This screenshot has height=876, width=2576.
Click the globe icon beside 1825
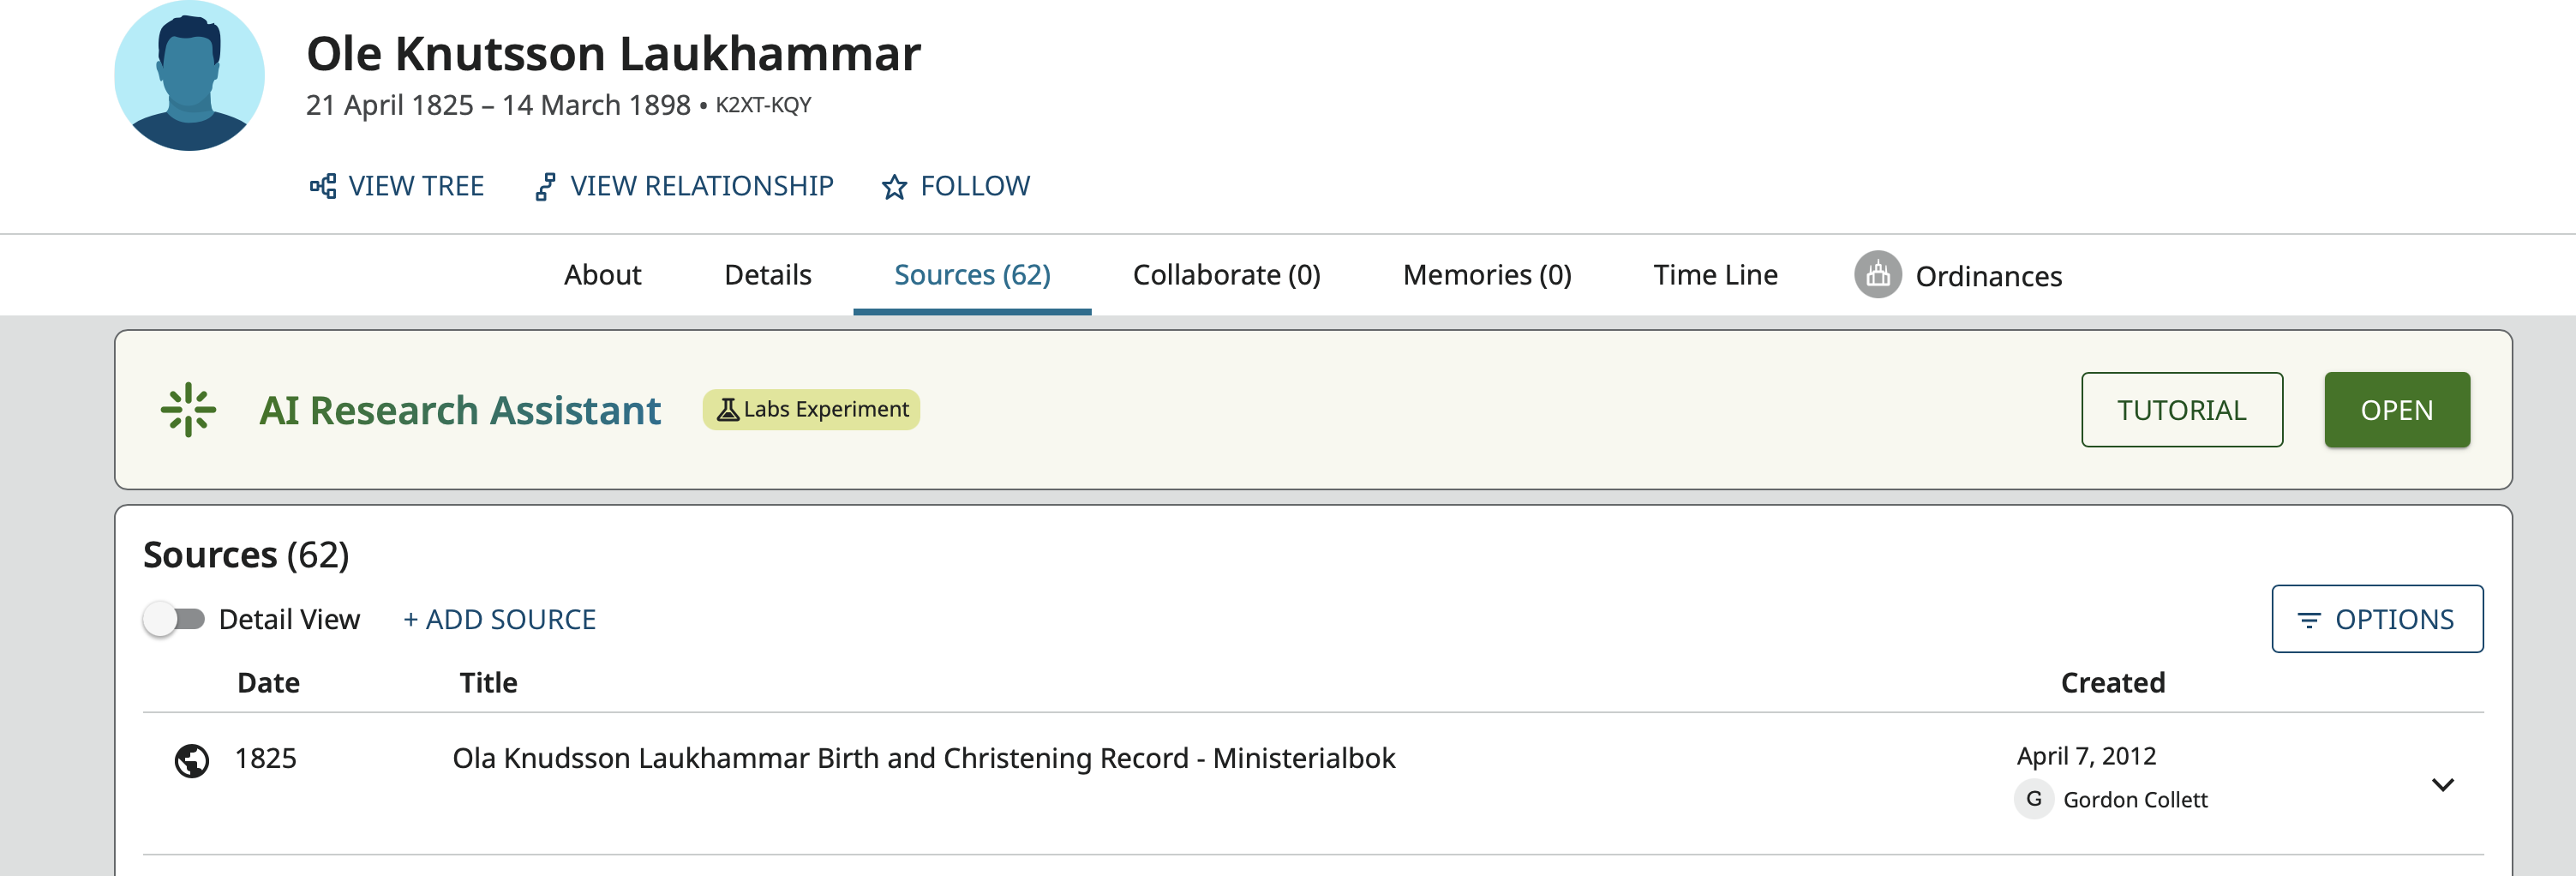(191, 760)
